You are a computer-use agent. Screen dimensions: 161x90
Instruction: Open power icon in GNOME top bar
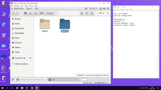[x=108, y=8]
